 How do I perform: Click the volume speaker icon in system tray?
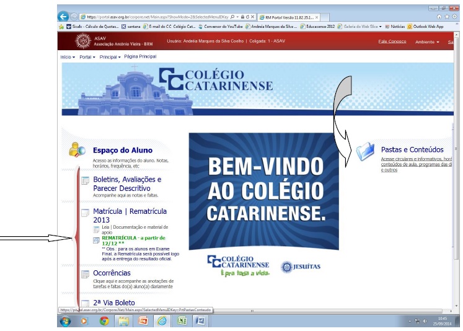tap(425, 321)
